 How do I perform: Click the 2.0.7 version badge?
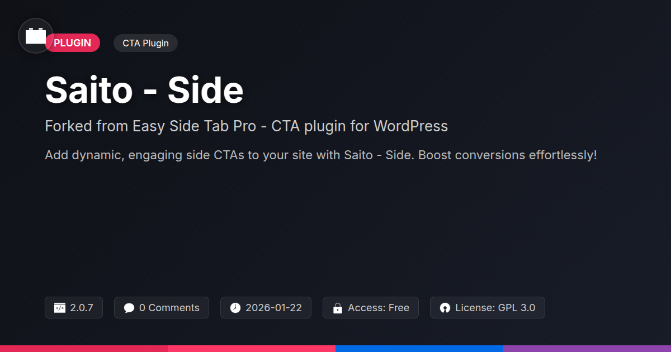pyautogui.click(x=74, y=308)
